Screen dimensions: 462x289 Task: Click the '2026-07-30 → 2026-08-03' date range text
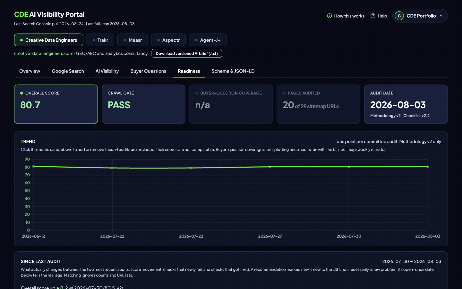(412, 261)
